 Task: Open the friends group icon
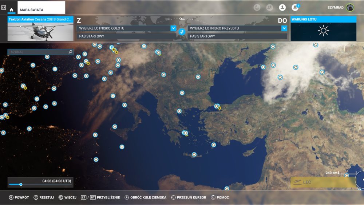[269, 7]
